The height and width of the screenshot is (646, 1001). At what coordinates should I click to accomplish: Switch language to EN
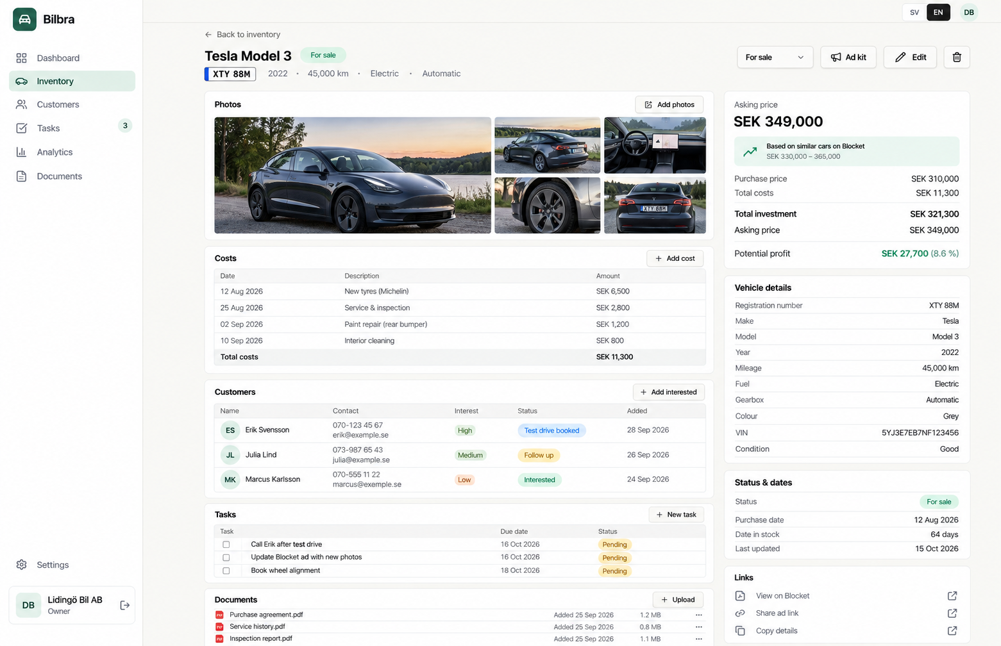tap(938, 12)
